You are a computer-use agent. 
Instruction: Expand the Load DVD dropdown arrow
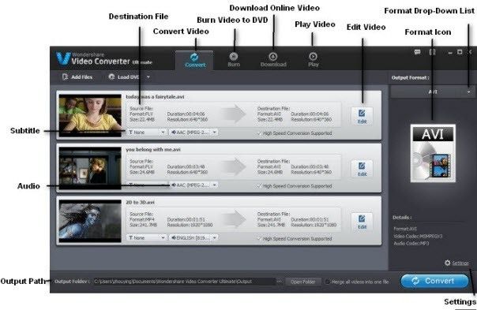pyautogui.click(x=148, y=77)
